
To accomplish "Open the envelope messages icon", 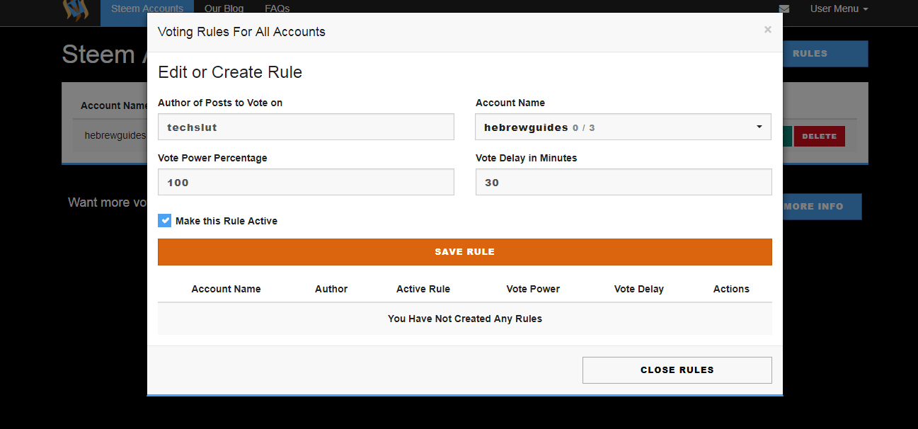I will (784, 9).
